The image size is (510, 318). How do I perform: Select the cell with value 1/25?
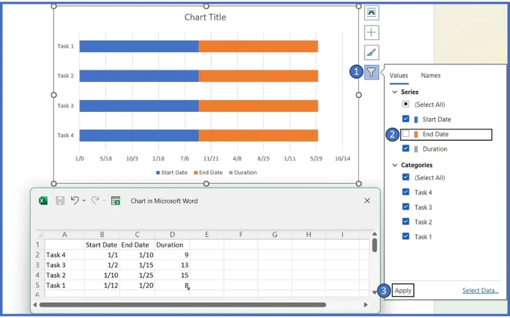click(137, 275)
